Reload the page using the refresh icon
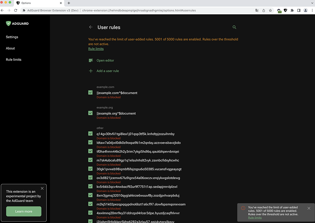This screenshot has height=223, width=315. click(16, 10)
